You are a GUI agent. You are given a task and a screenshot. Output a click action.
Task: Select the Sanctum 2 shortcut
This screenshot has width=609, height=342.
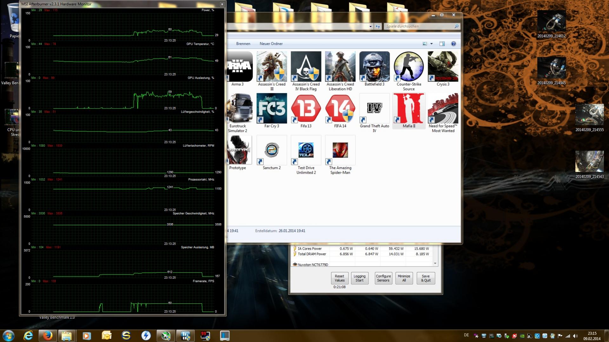tap(272, 152)
